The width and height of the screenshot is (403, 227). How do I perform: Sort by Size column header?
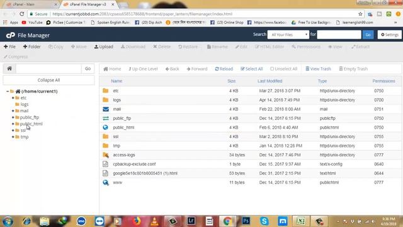pos(231,81)
